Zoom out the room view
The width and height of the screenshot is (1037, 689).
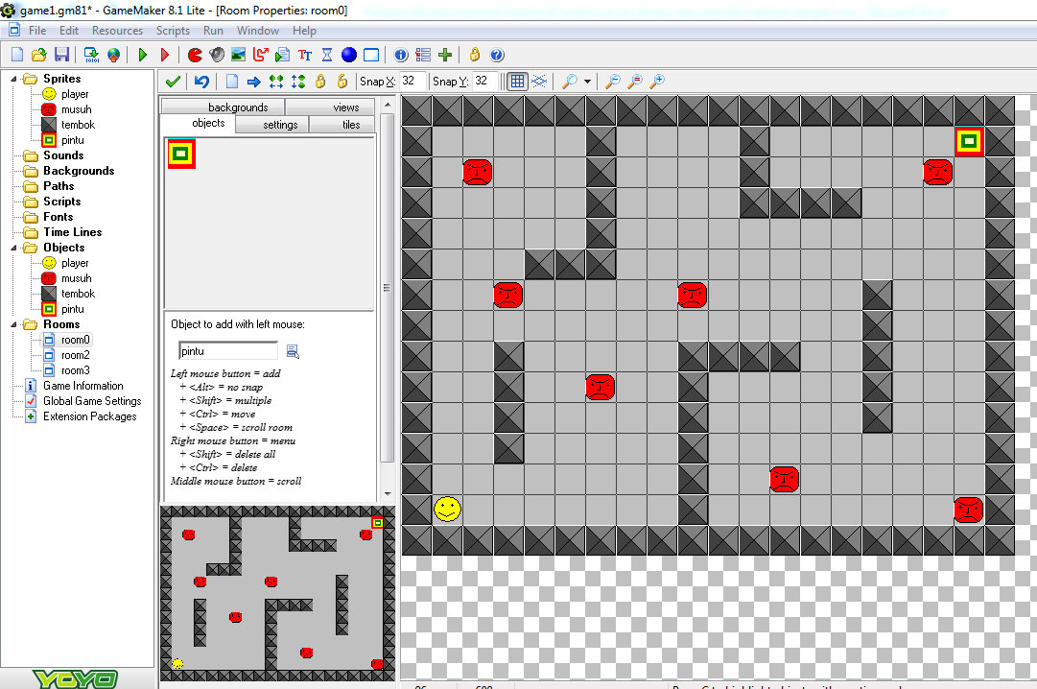[x=612, y=82]
